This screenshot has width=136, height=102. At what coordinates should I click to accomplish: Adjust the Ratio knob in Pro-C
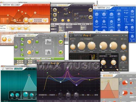point(91,46)
